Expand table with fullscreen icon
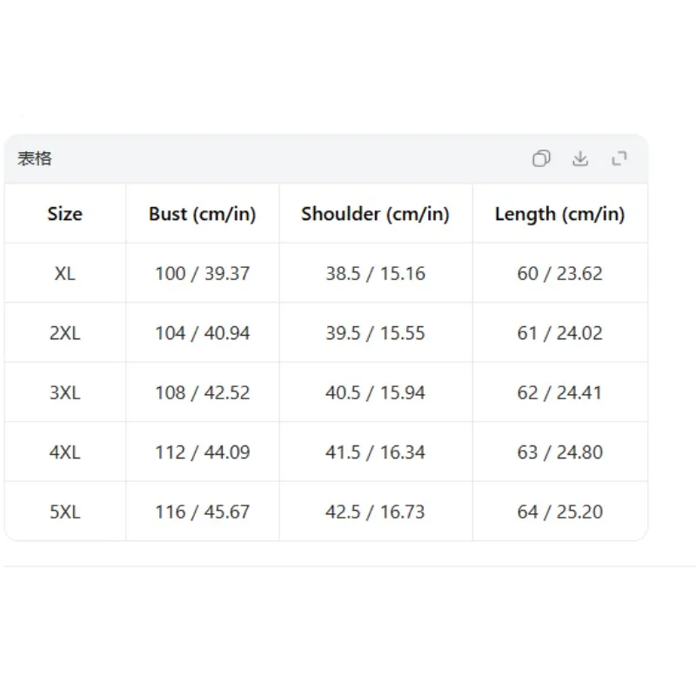This screenshot has width=696, height=696. [x=619, y=158]
